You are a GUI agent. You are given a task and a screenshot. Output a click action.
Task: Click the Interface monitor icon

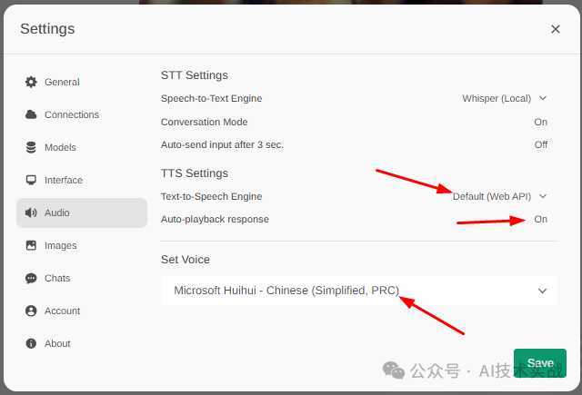coord(31,180)
